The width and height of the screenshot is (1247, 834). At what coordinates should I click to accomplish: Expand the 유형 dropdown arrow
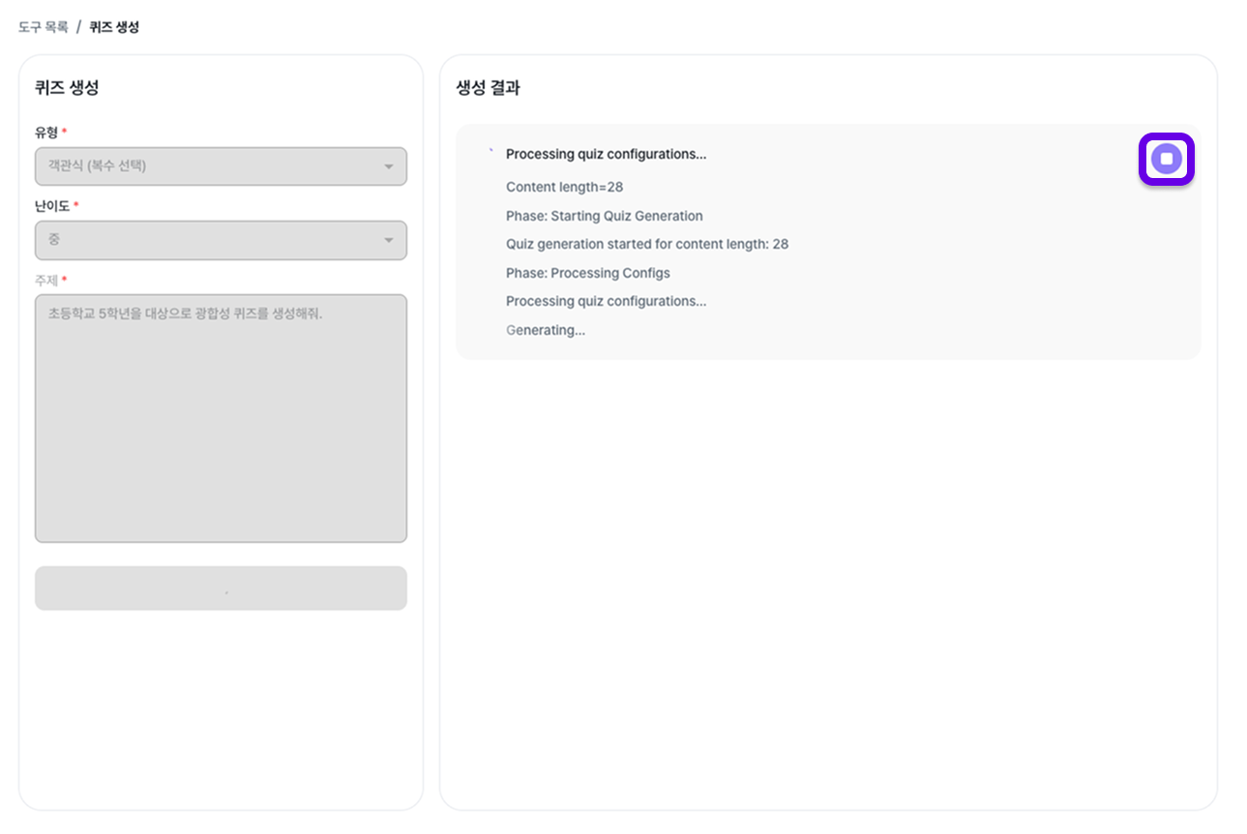point(389,166)
